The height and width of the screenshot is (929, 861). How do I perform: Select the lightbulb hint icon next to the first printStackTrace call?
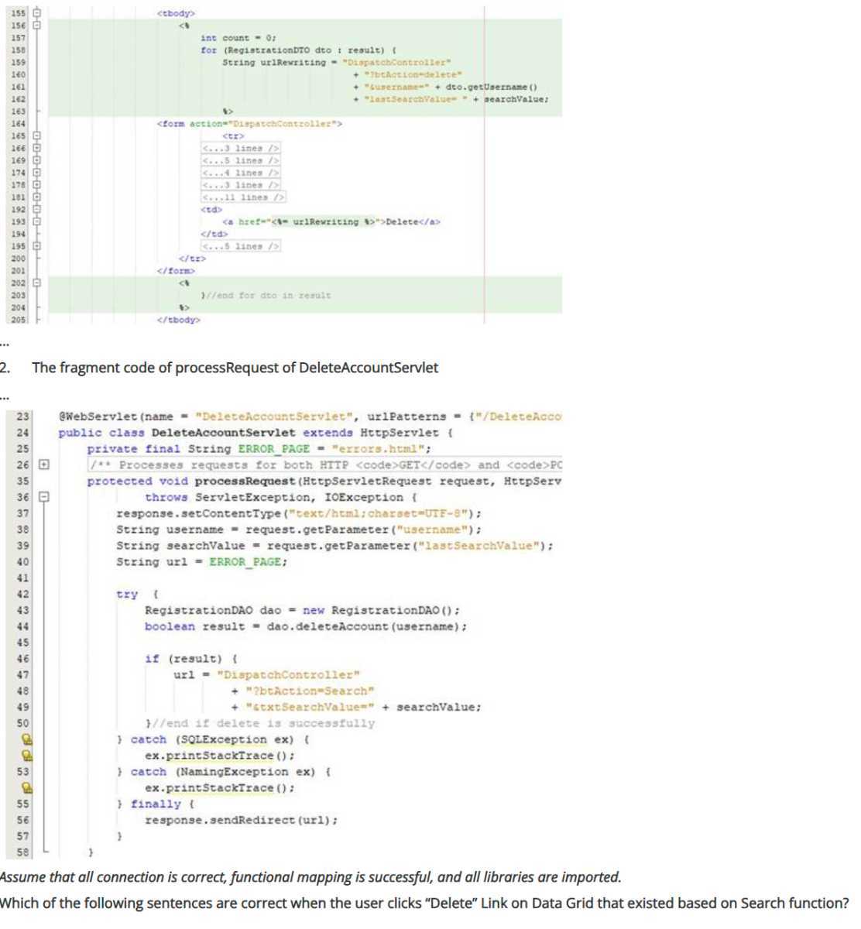(26, 756)
